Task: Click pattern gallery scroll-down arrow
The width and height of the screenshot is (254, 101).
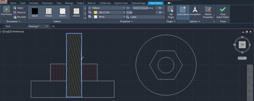Action: coord(85,13)
